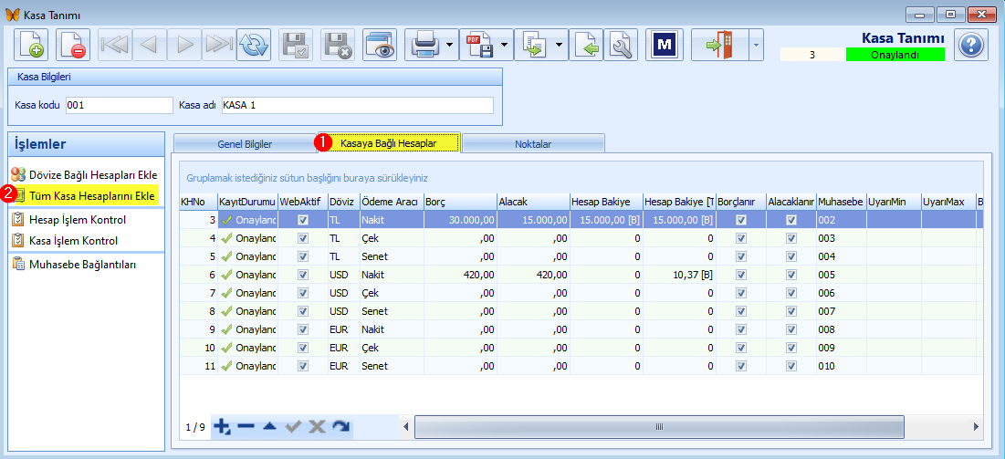This screenshot has width=1005, height=459.
Task: Toggle Alacaklanır checkbox in row 003
Action: pyautogui.click(x=791, y=238)
